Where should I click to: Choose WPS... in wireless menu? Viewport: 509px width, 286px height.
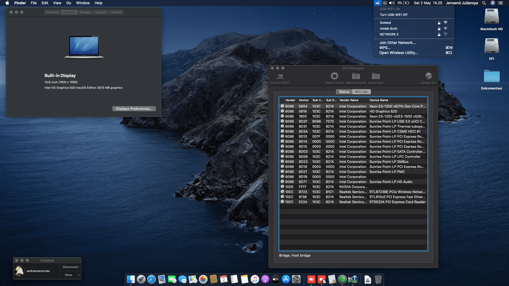tap(414, 48)
